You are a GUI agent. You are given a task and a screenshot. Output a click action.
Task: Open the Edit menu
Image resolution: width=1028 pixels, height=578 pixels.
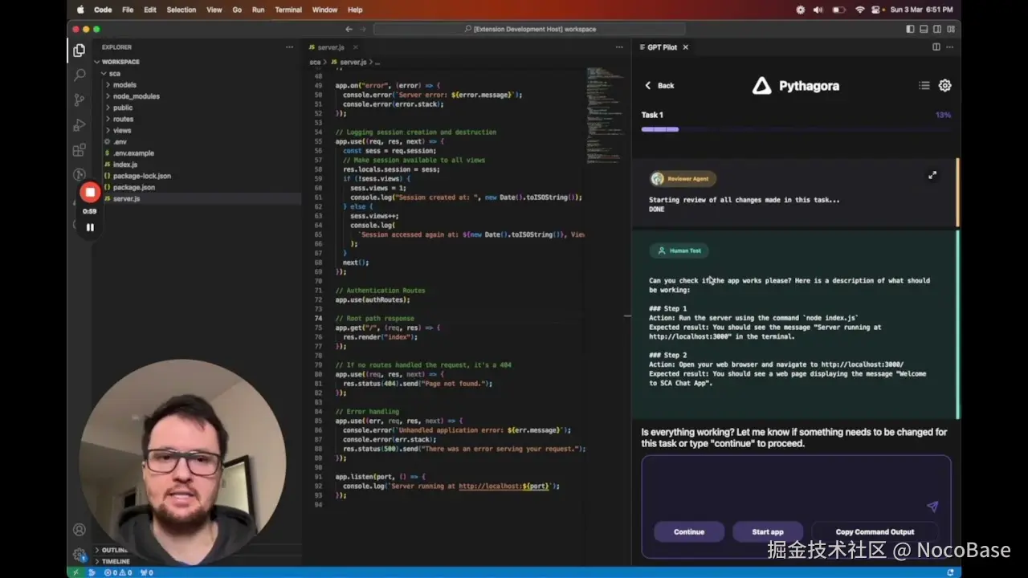(x=150, y=10)
